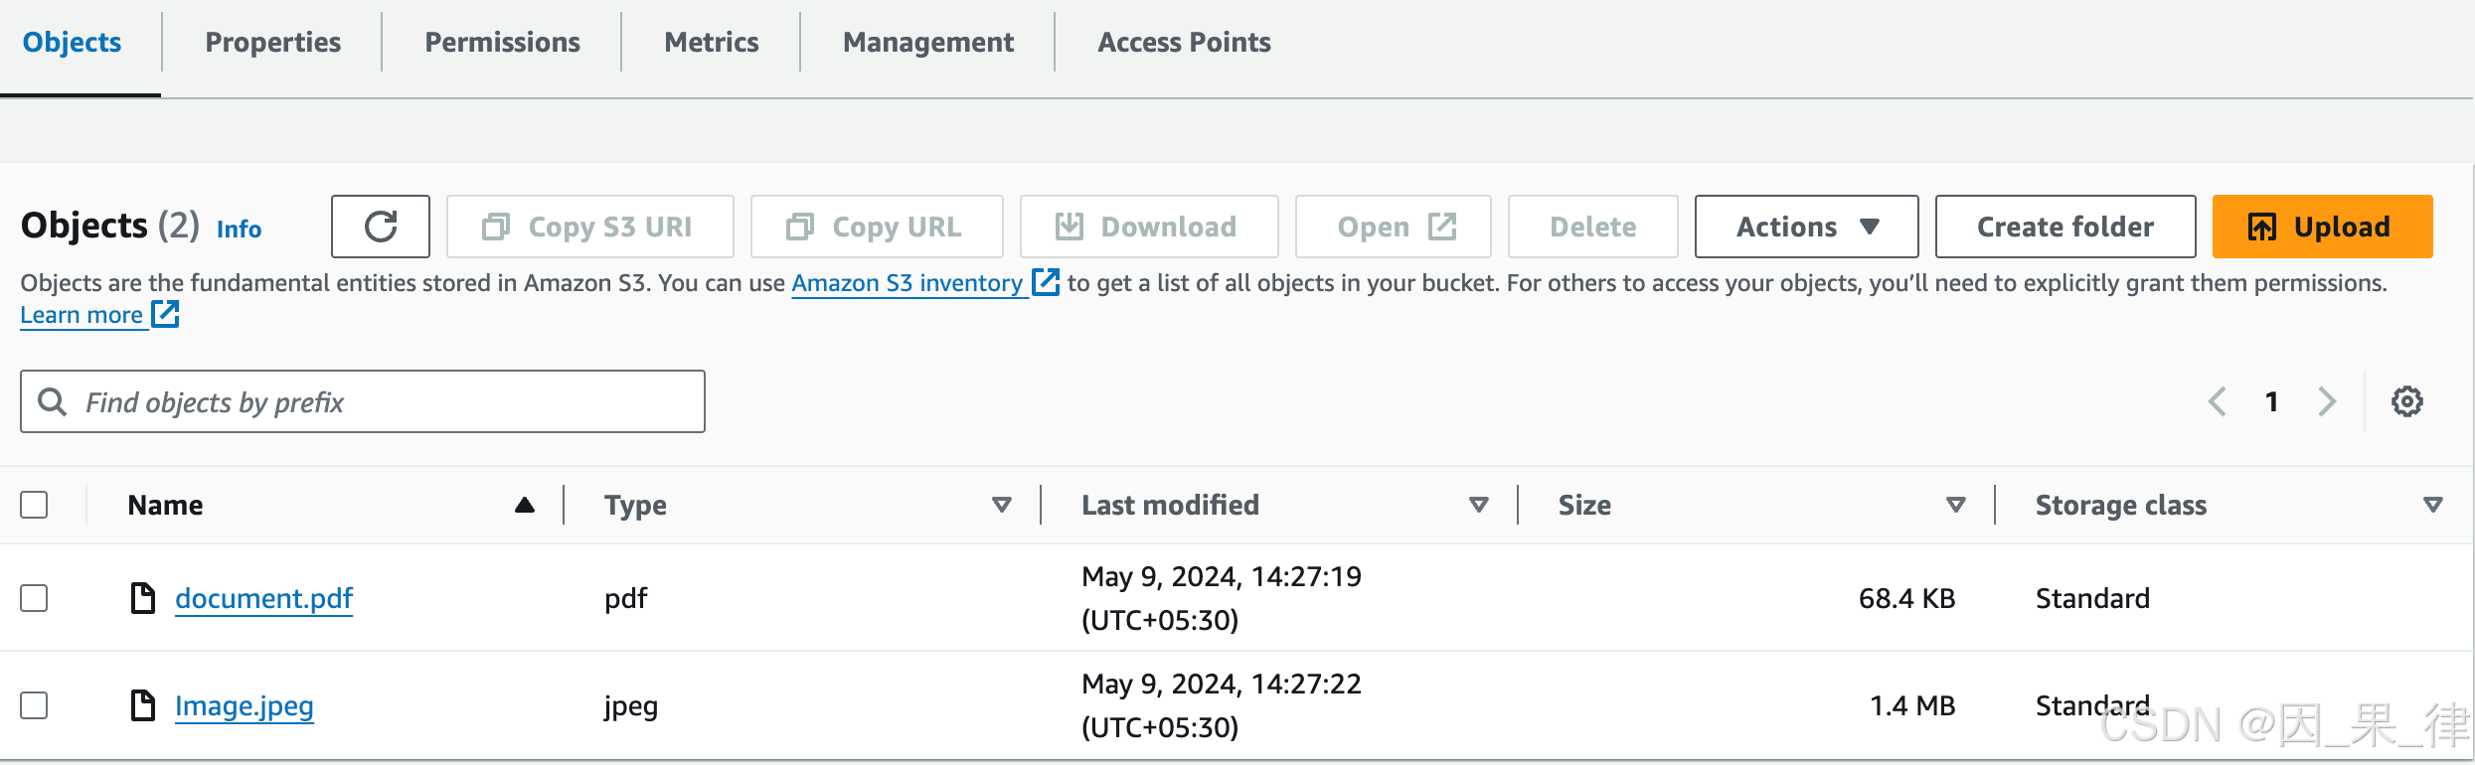
Task: Click the refresh objects icon button
Action: [381, 227]
